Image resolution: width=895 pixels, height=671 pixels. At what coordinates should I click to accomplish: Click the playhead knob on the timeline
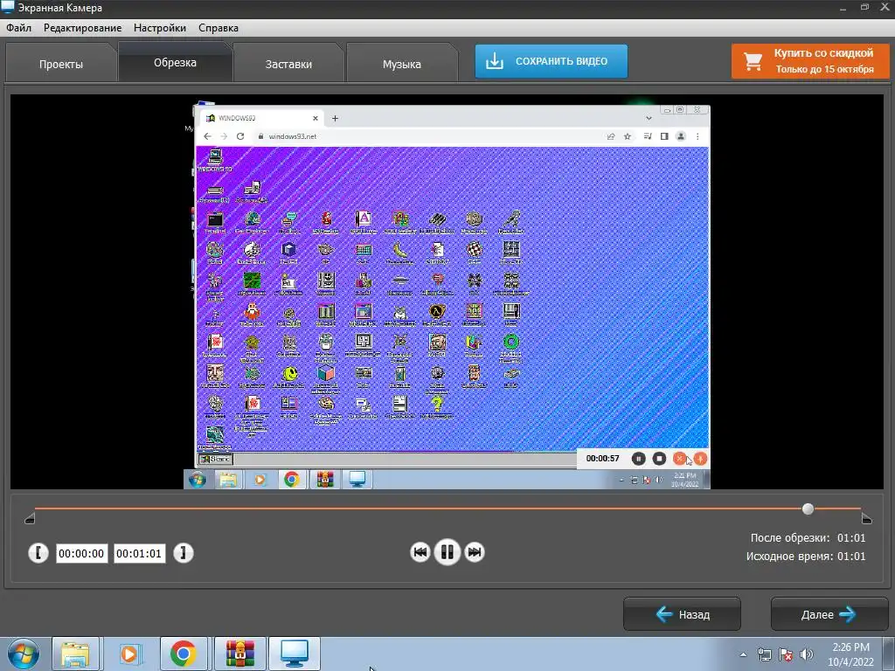click(808, 509)
